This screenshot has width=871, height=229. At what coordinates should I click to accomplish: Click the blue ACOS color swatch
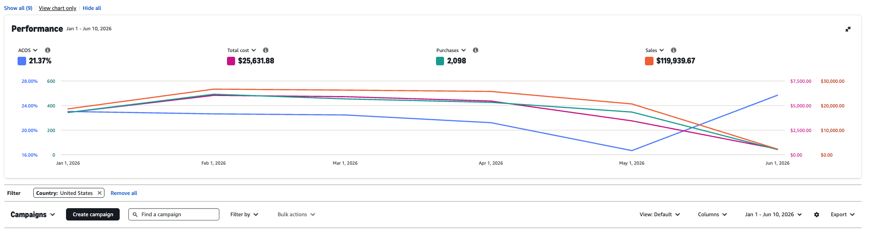coord(22,61)
